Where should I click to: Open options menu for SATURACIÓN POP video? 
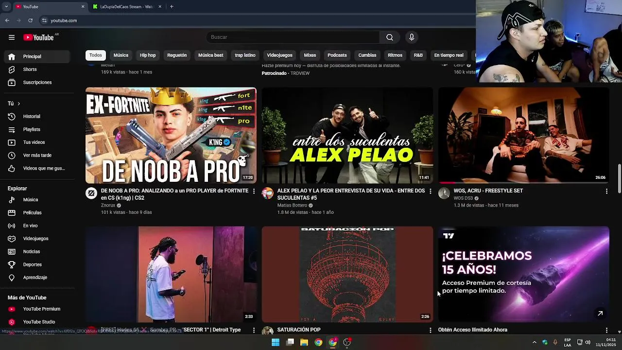430,330
